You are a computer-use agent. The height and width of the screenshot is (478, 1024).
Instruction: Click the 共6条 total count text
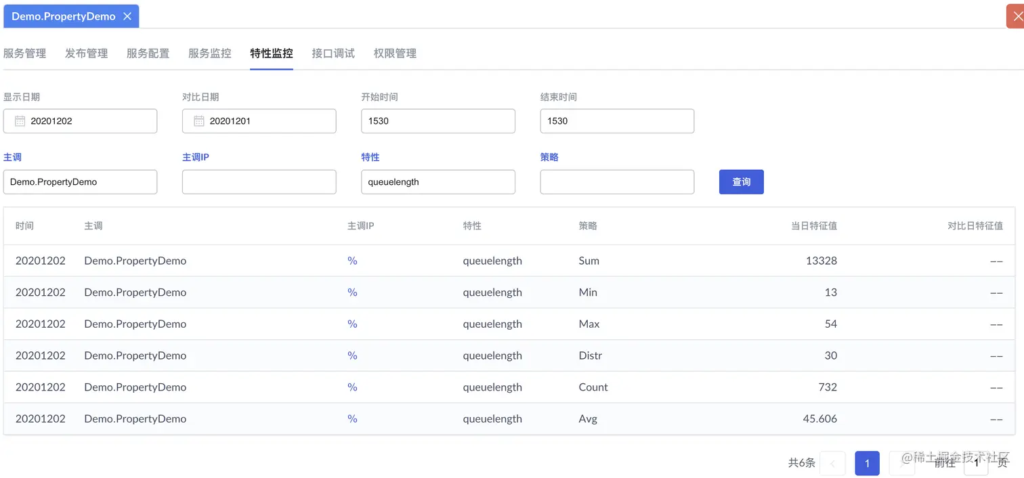[x=802, y=463]
